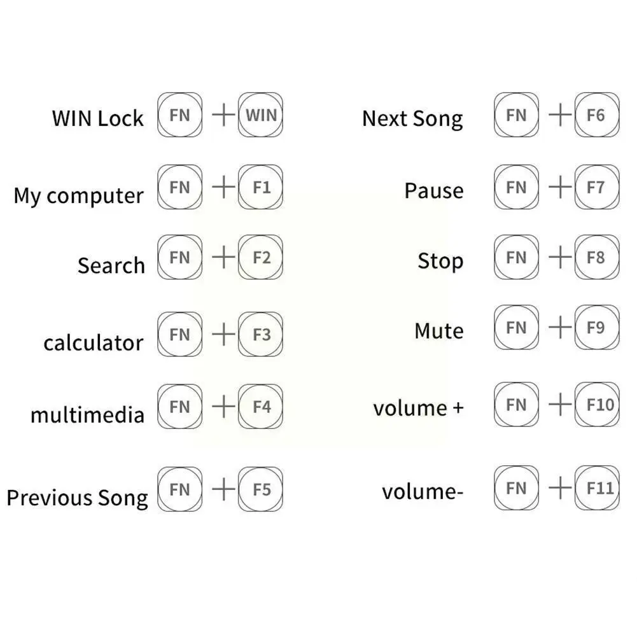Select the F11 key icon
The height and width of the screenshot is (637, 637).
coord(596,488)
